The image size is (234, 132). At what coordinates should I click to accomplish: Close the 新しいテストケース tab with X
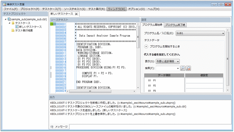tap(76, 14)
